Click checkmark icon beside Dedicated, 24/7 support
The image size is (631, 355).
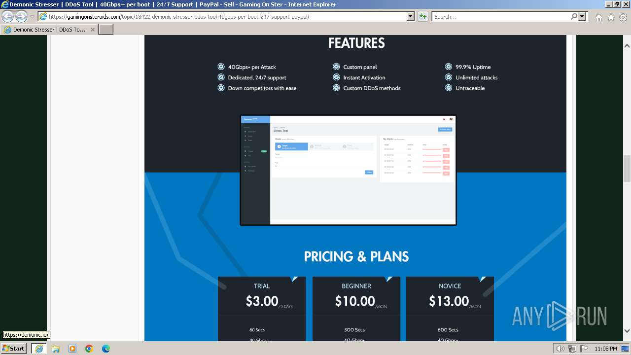pyautogui.click(x=221, y=77)
